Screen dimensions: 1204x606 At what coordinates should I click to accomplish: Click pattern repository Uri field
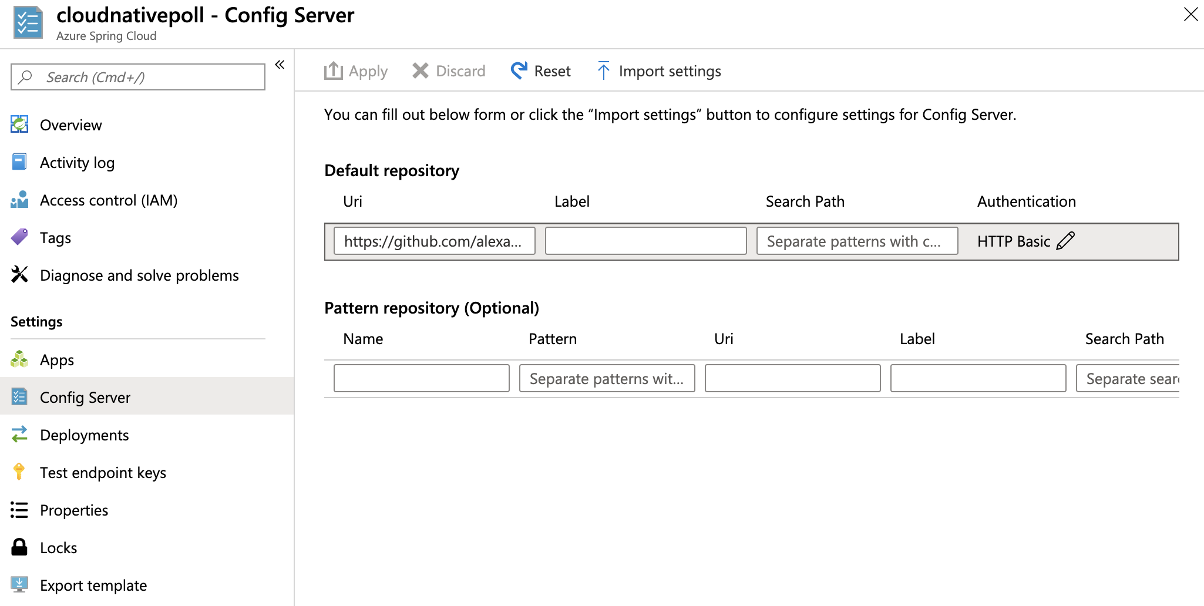(793, 378)
